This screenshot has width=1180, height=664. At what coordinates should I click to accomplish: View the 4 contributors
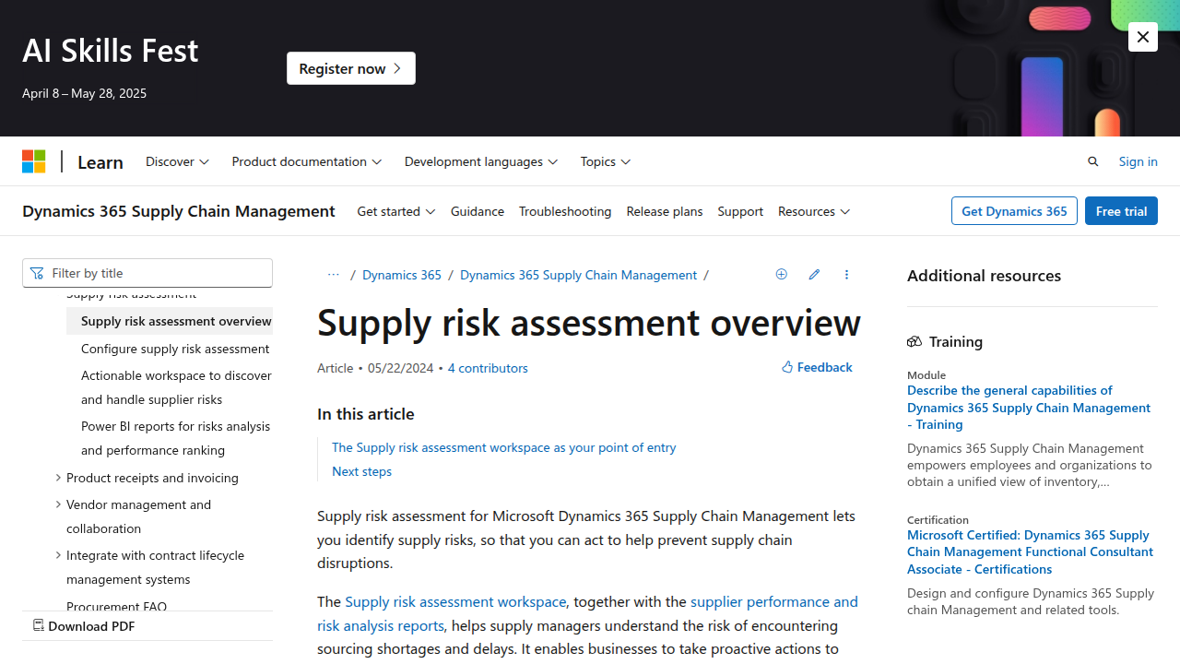488,368
